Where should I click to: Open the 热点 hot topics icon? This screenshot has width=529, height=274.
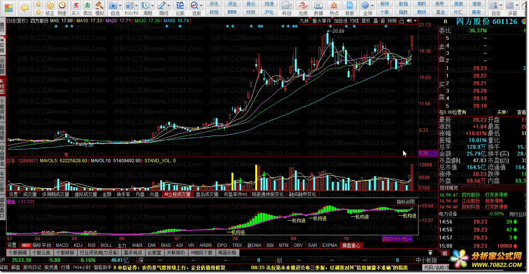(x=334, y=5)
